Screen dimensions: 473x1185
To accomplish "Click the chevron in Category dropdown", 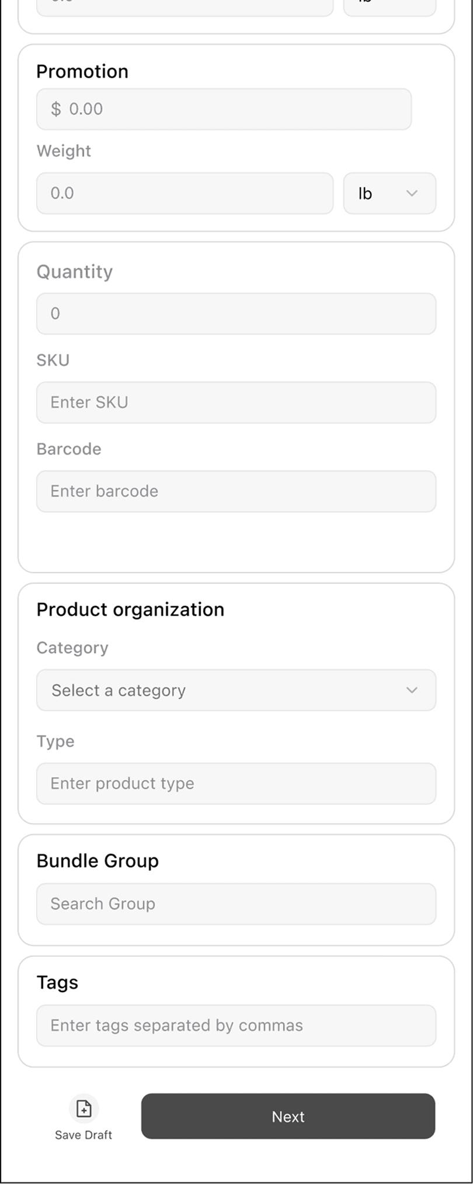I will [x=412, y=690].
